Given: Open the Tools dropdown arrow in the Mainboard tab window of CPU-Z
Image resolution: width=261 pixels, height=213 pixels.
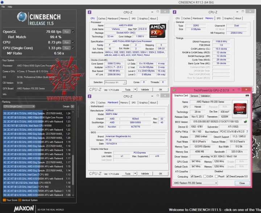Looking at the screenshot, I should (x=135, y=174).
